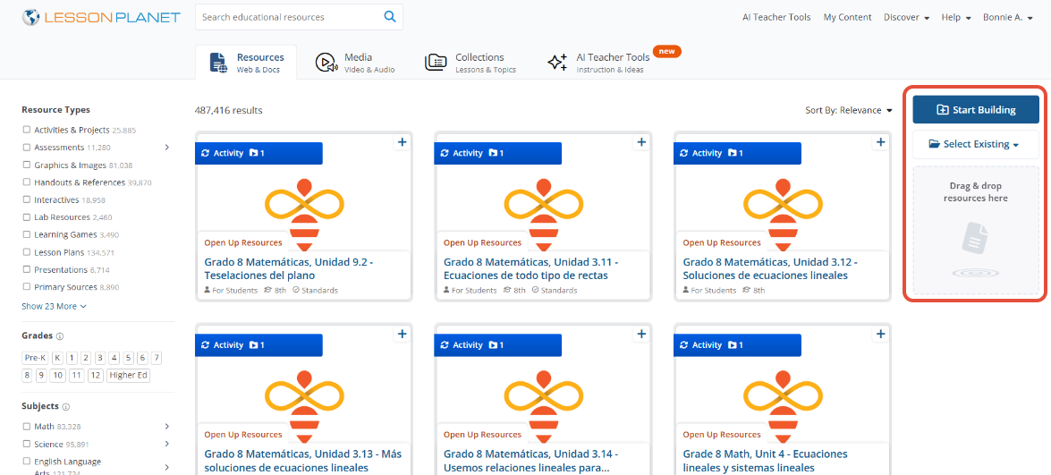Viewport: 1051px width, 475px height.
Task: Check the Handouts & References filter
Action: [x=27, y=182]
